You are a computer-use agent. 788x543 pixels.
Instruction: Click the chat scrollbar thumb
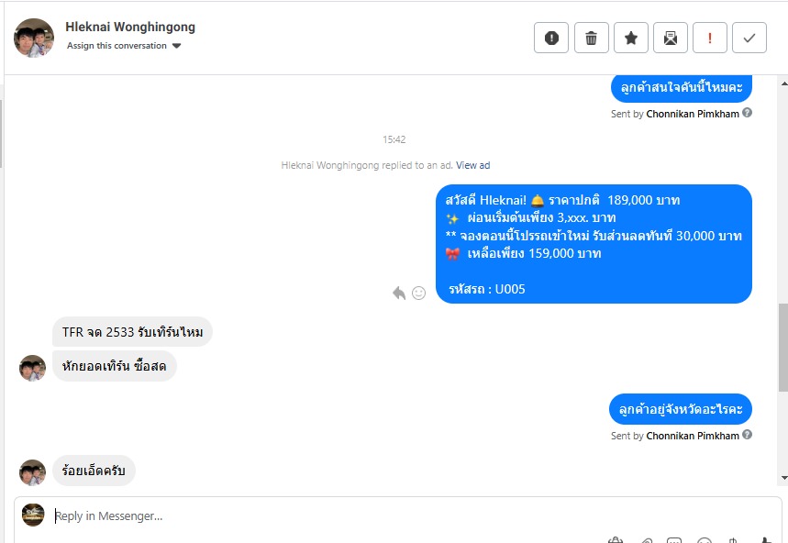783,347
